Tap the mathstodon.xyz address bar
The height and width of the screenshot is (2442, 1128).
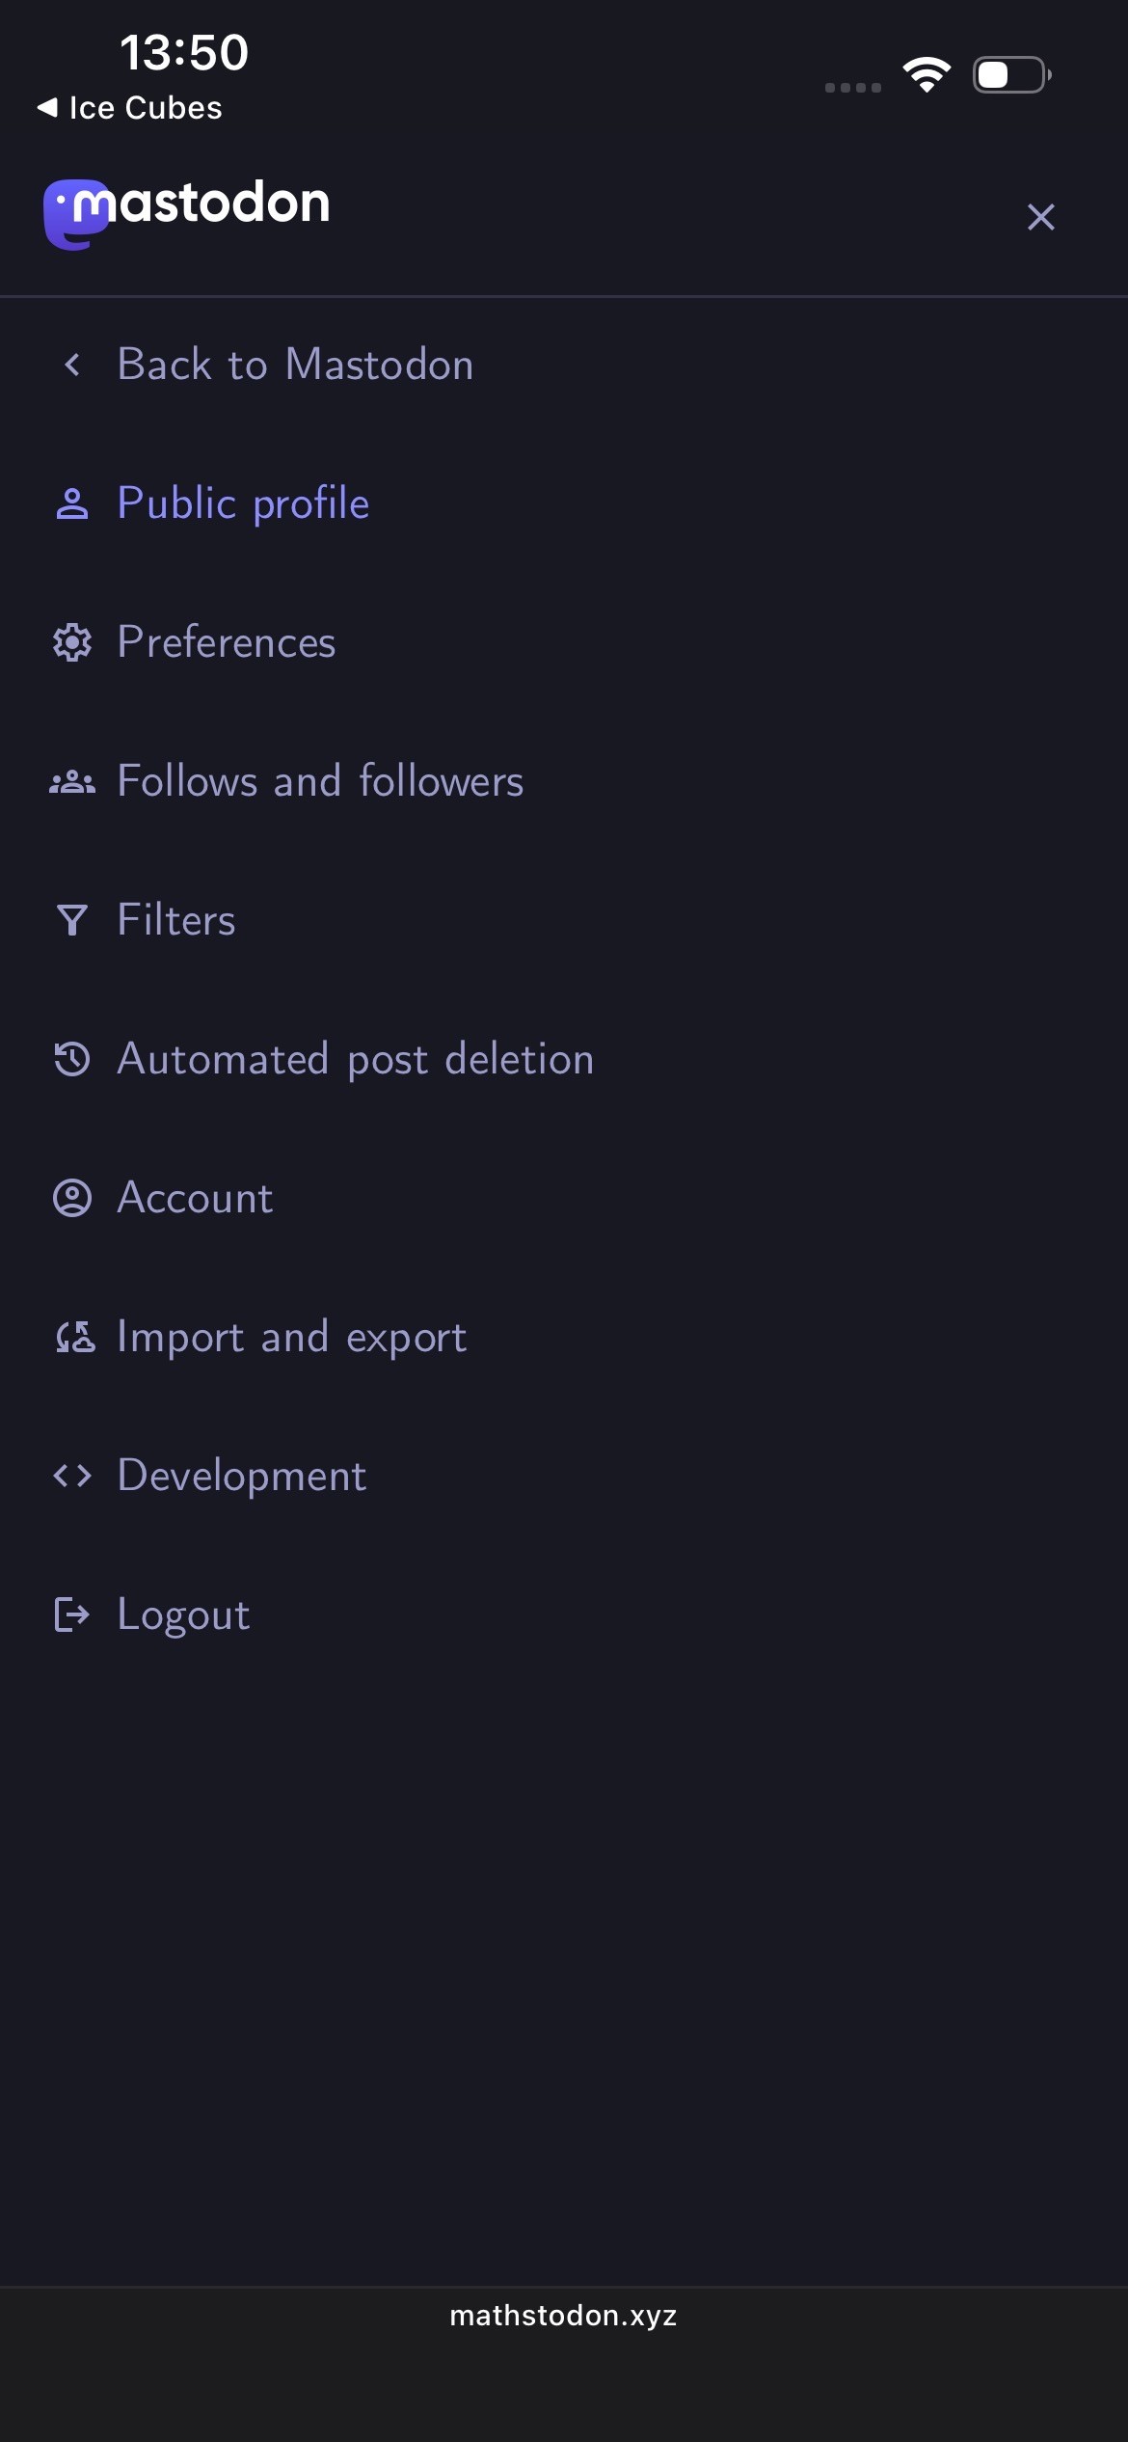pyautogui.click(x=564, y=2316)
